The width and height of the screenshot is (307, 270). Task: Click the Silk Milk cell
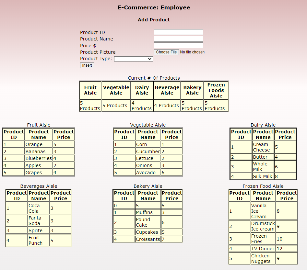pos(263,176)
